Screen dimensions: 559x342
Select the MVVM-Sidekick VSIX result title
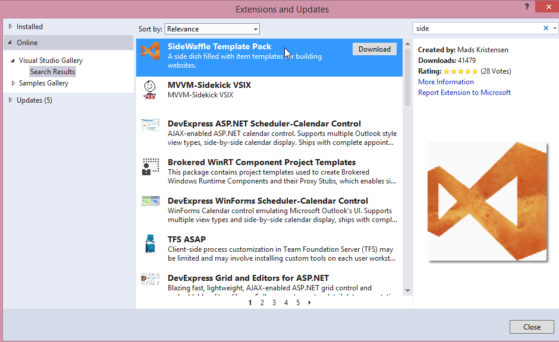point(209,85)
